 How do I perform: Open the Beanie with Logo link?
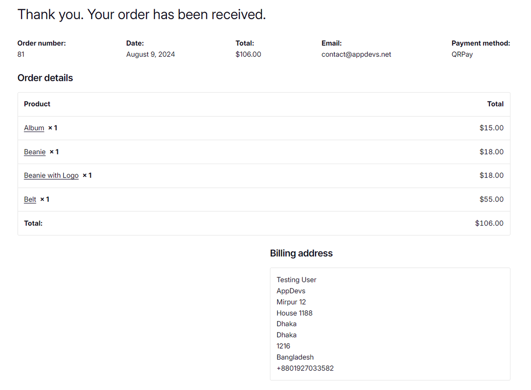(51, 176)
